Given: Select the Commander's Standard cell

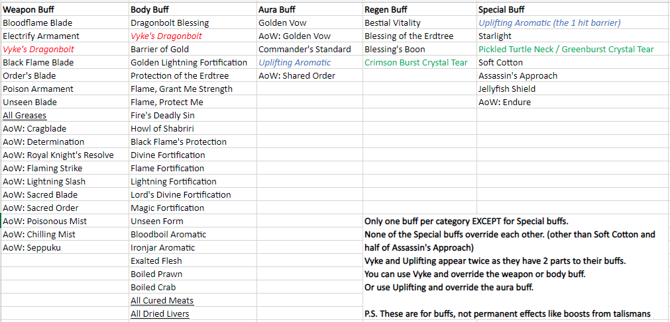Looking at the screenshot, I should pos(305,50).
